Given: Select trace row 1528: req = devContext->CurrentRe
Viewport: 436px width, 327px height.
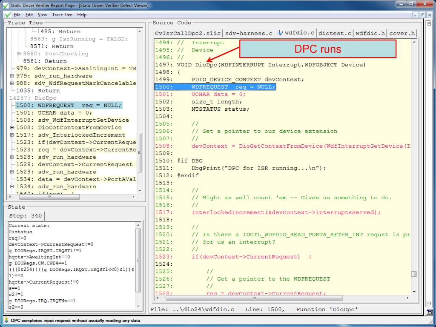Looking at the screenshot, I should [76, 149].
